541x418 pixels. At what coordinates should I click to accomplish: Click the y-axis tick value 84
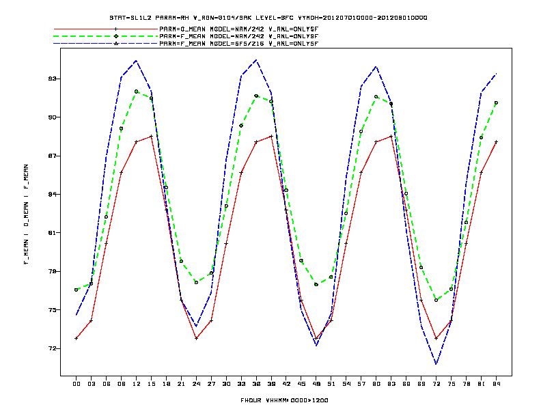pos(52,194)
